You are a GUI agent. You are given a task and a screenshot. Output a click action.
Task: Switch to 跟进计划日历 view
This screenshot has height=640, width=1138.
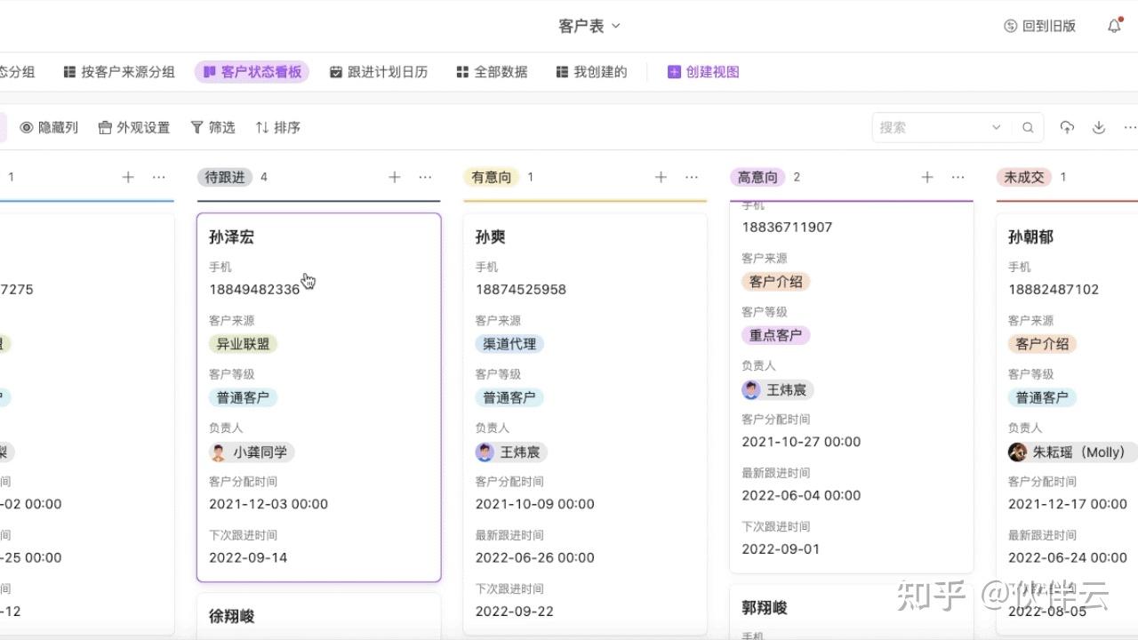click(x=379, y=72)
